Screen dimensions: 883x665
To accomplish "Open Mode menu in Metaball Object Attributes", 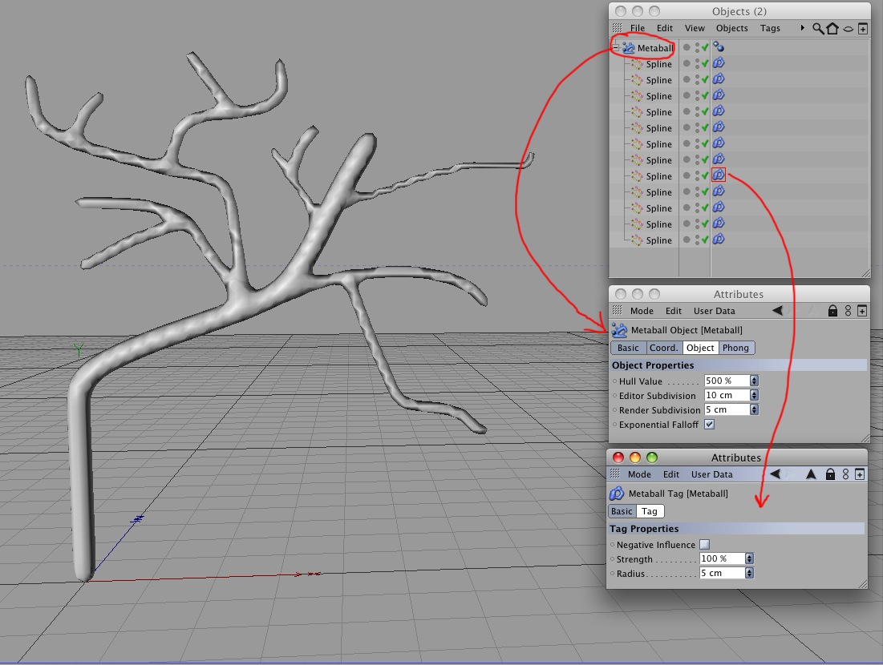I will click(642, 311).
